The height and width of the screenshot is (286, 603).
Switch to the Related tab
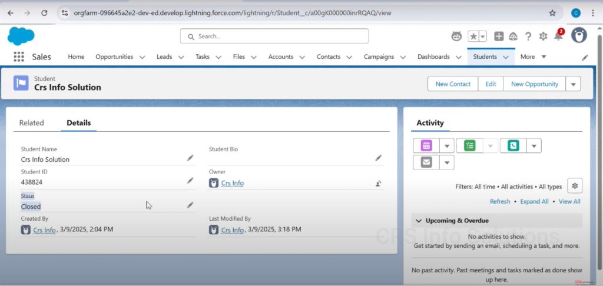click(32, 123)
